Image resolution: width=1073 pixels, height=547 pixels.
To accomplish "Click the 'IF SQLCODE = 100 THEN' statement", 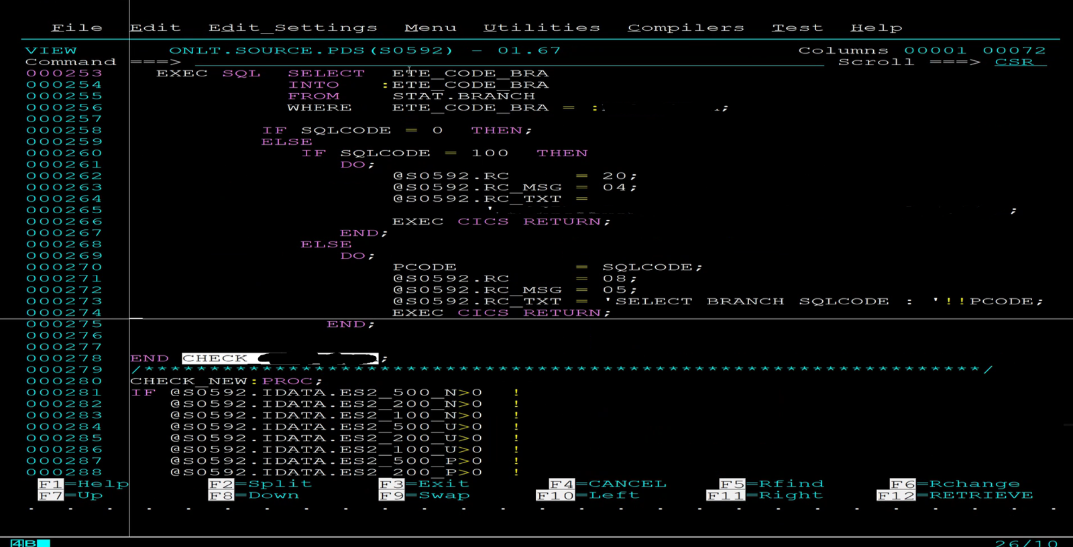I will pos(444,153).
